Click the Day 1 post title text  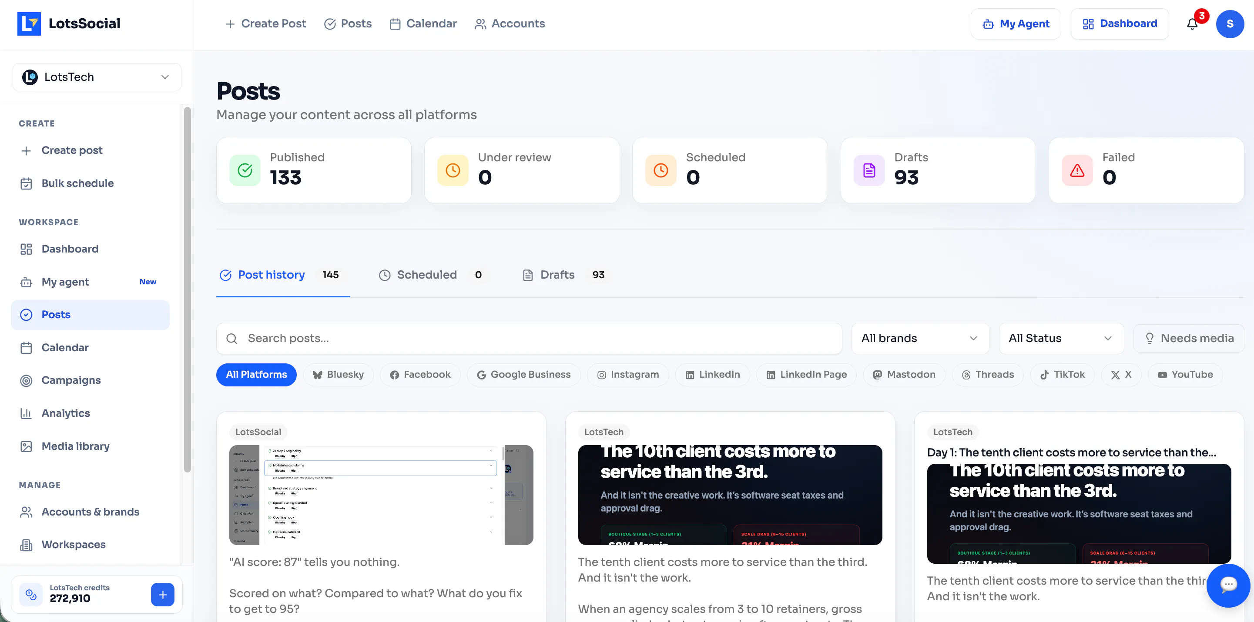(1071, 452)
